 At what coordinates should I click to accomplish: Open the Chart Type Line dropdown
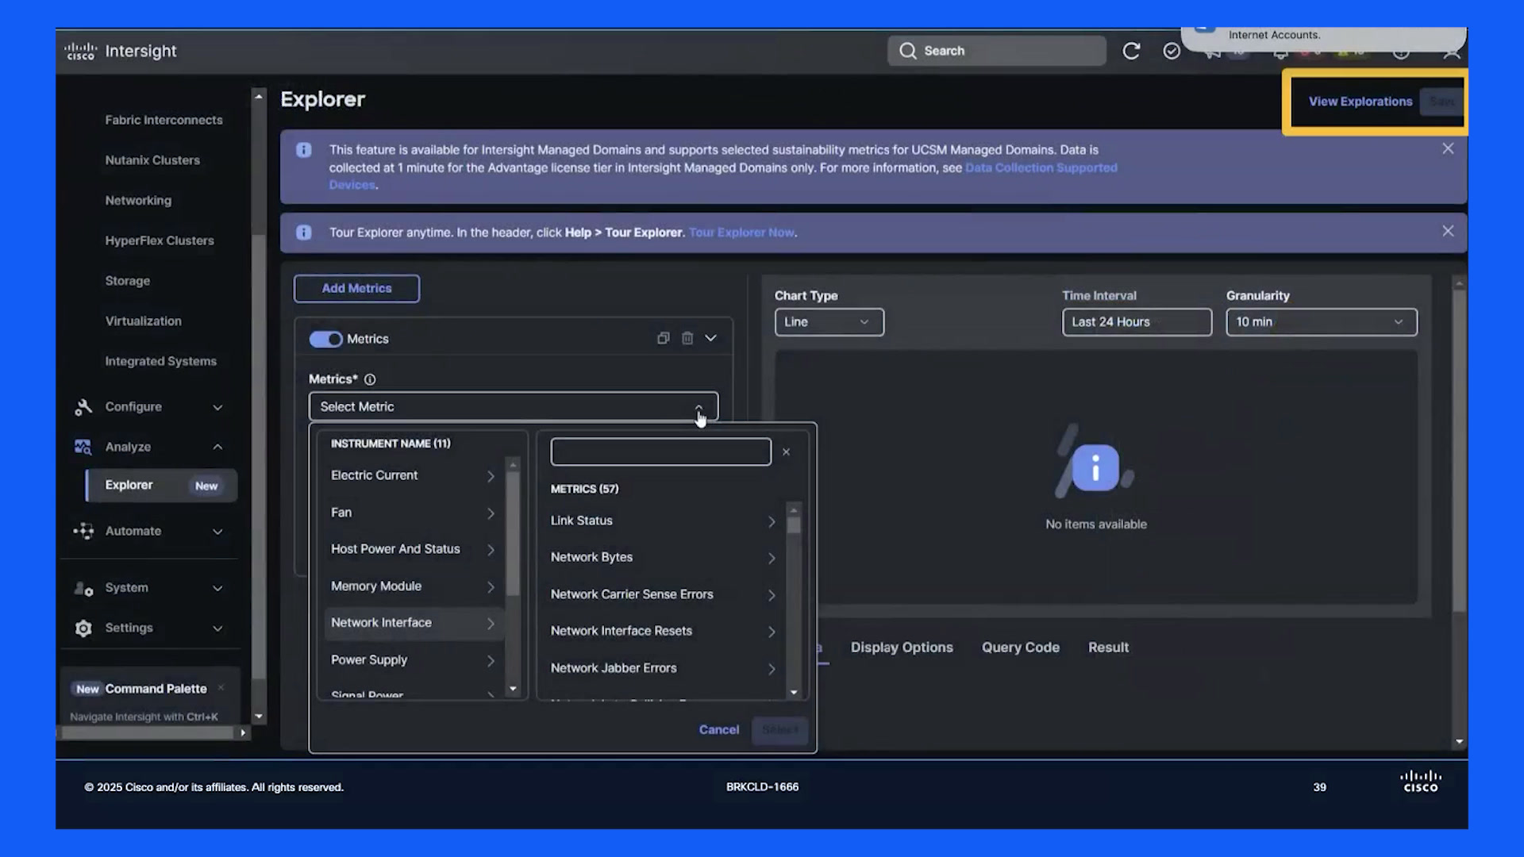(829, 322)
